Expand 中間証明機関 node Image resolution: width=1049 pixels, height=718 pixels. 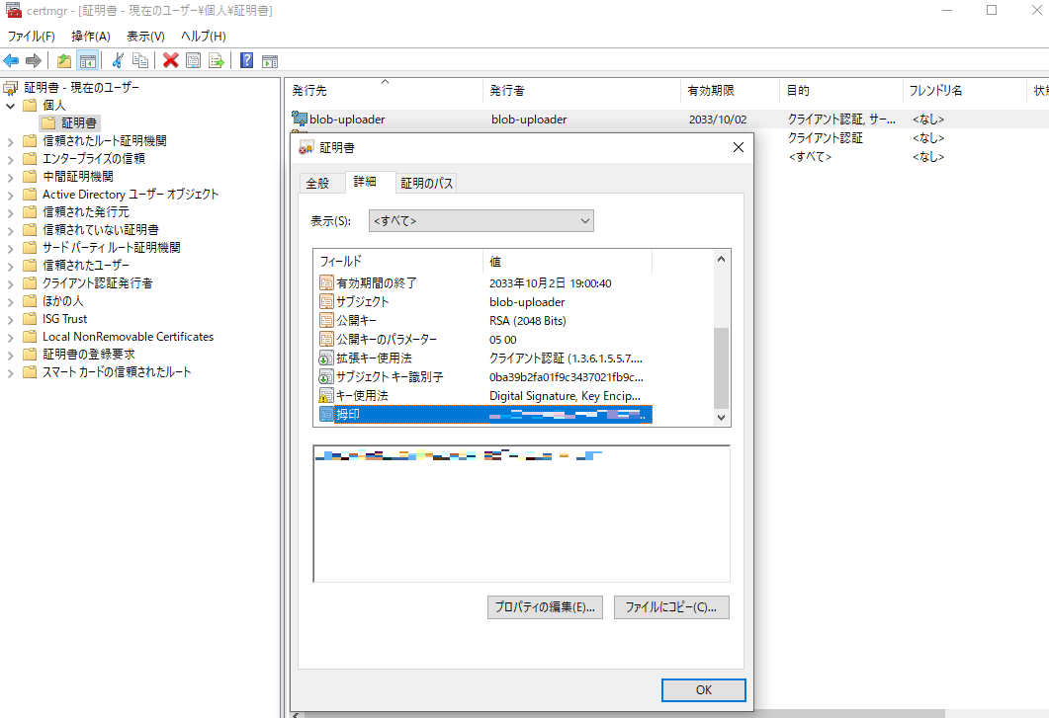click(x=10, y=177)
